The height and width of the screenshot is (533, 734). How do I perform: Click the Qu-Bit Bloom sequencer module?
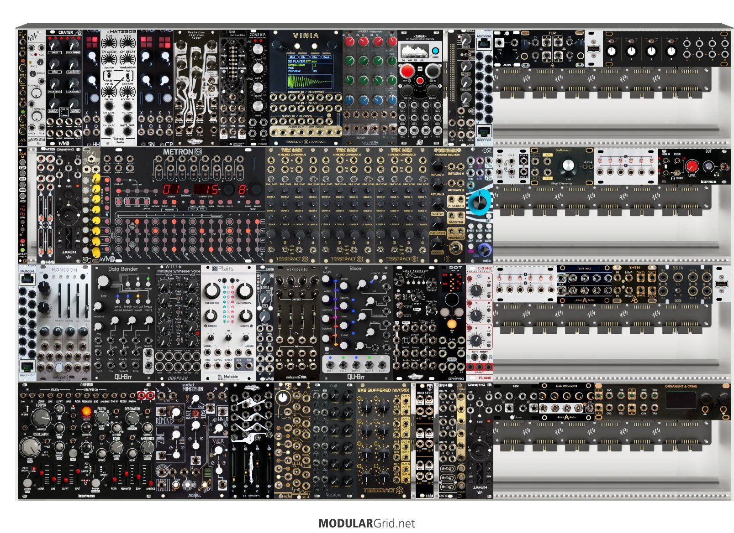356,323
